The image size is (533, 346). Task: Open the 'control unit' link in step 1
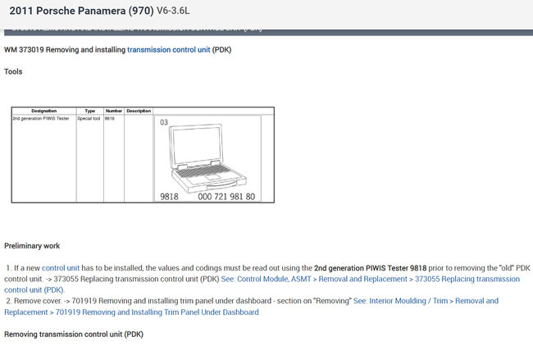click(x=61, y=268)
